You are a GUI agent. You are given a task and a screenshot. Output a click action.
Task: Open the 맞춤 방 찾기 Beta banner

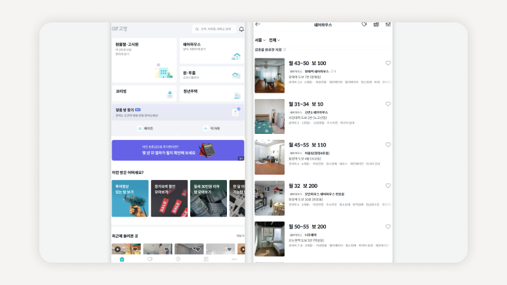pos(178,112)
